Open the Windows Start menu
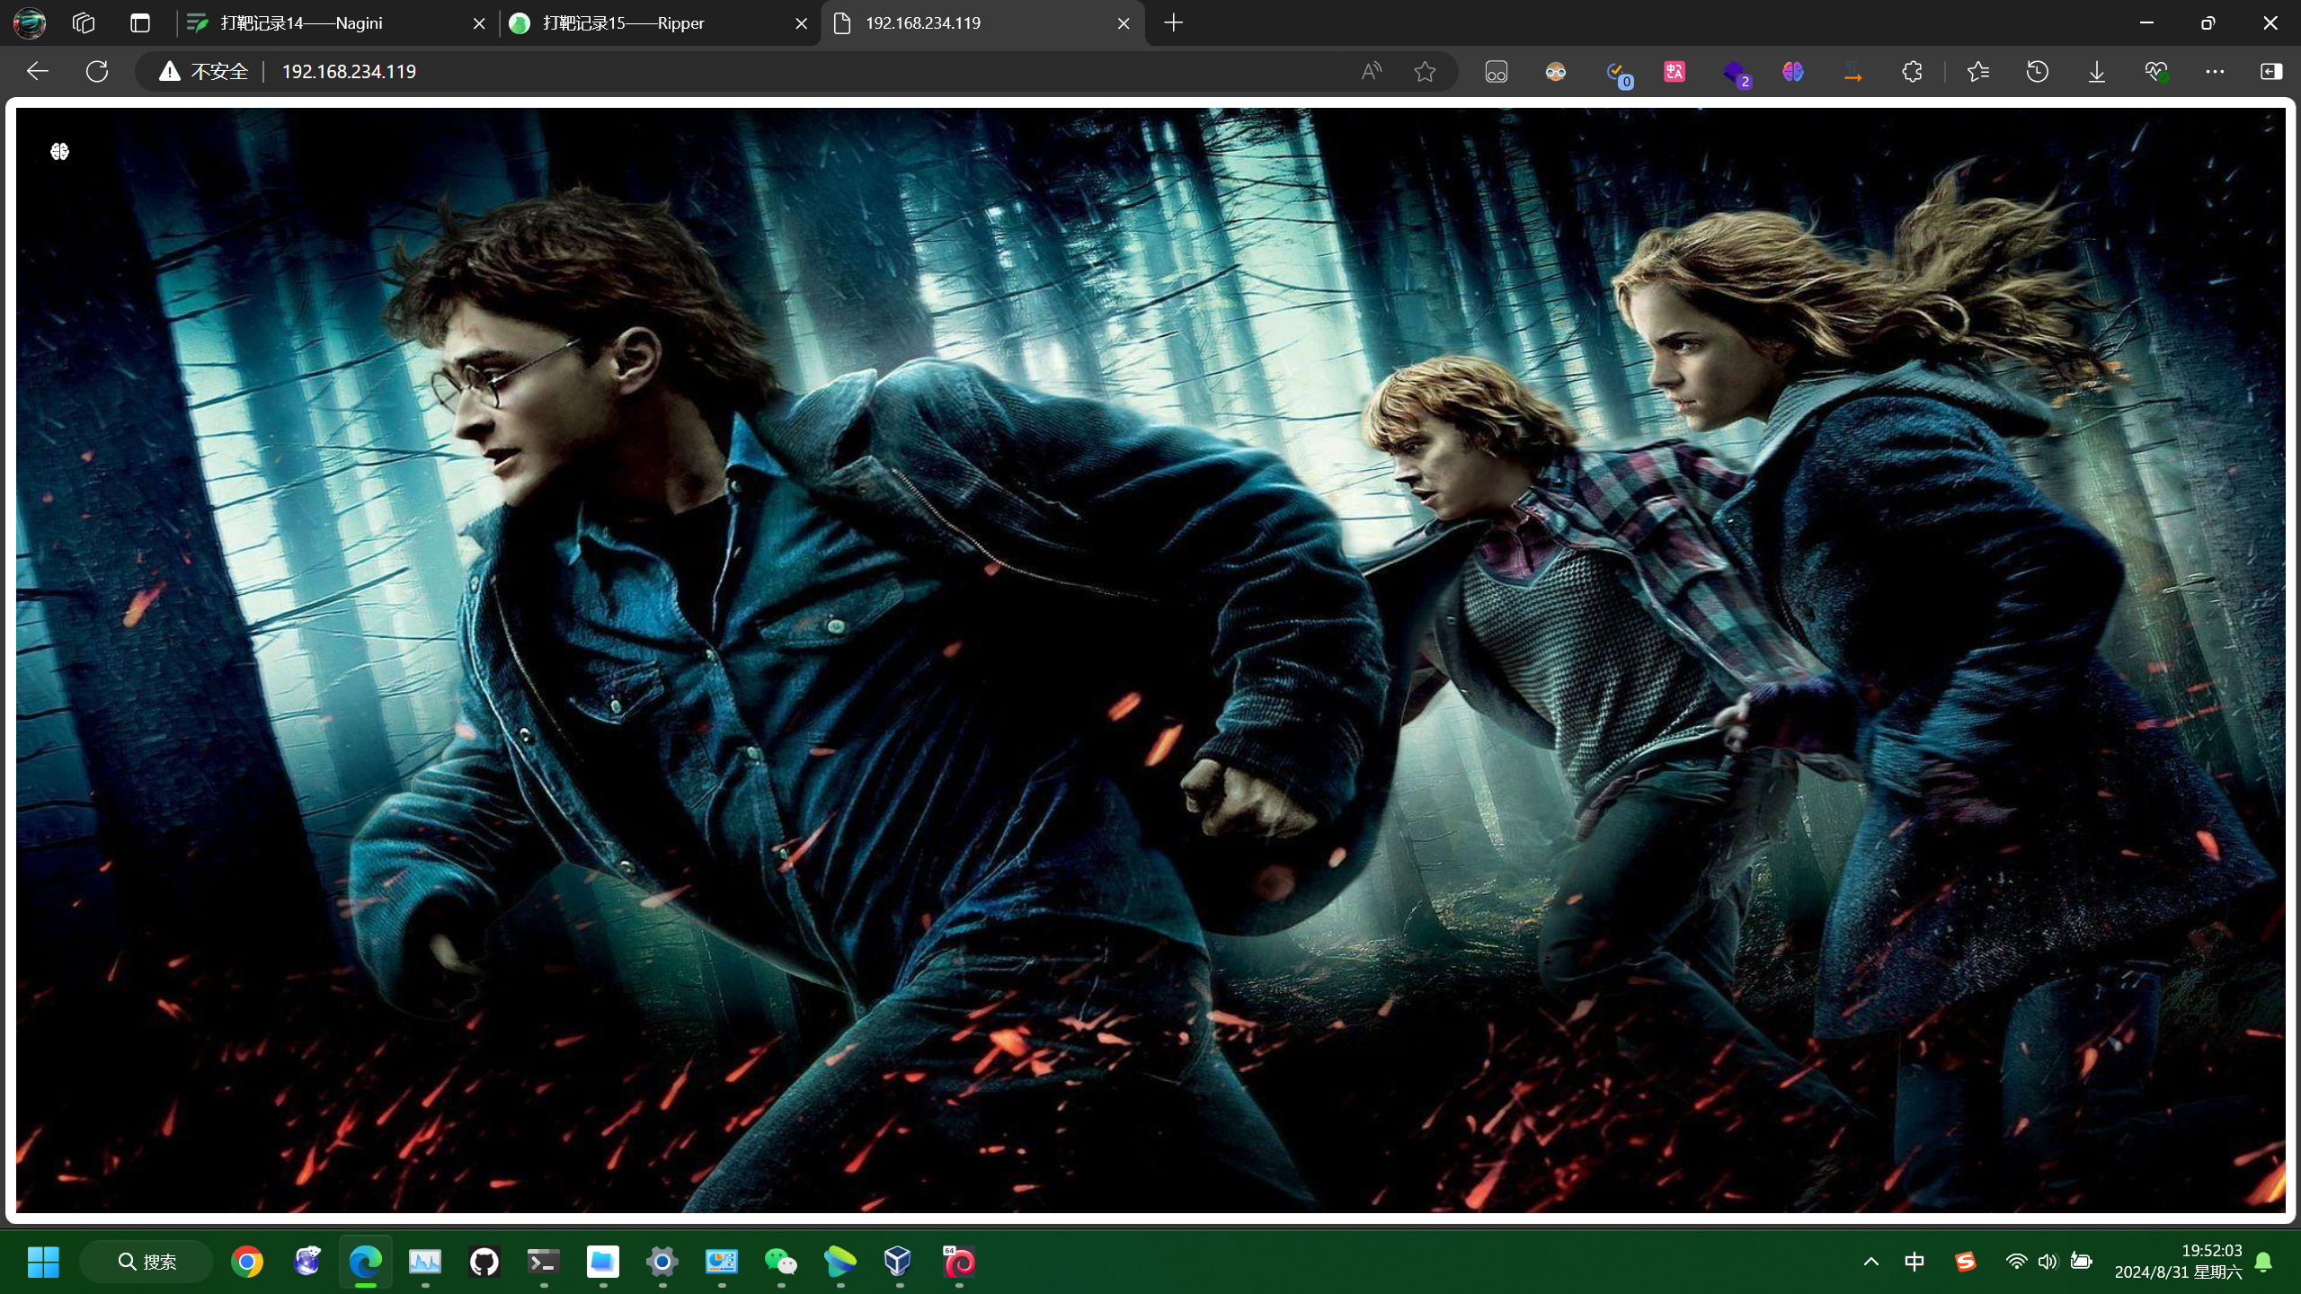This screenshot has height=1294, width=2301. 43,1262
